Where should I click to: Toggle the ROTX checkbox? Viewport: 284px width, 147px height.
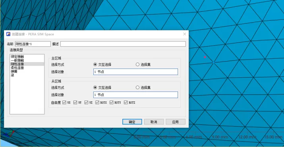[x=97, y=103]
